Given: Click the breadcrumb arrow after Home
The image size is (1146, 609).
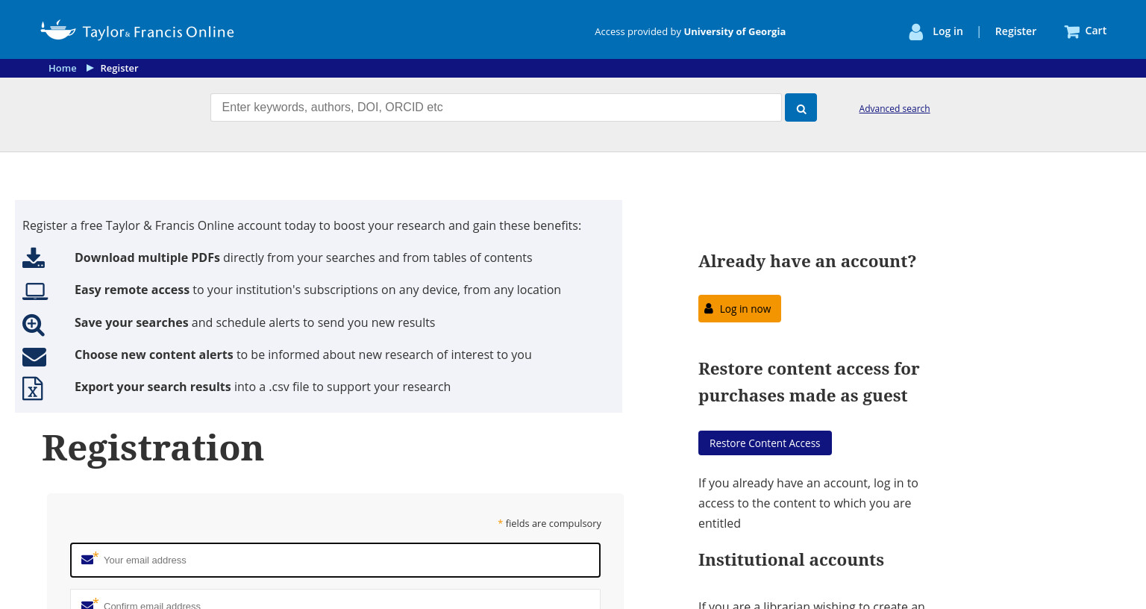Looking at the screenshot, I should 90,68.
